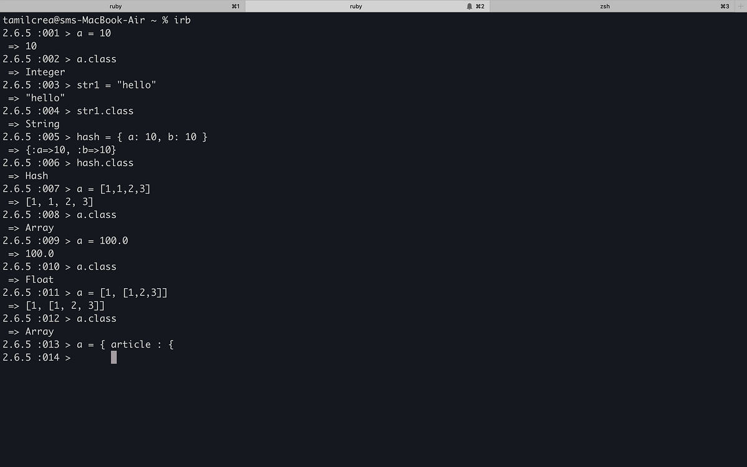The height and width of the screenshot is (467, 747).
Task: Switch to the zsh tab
Action: 604,6
